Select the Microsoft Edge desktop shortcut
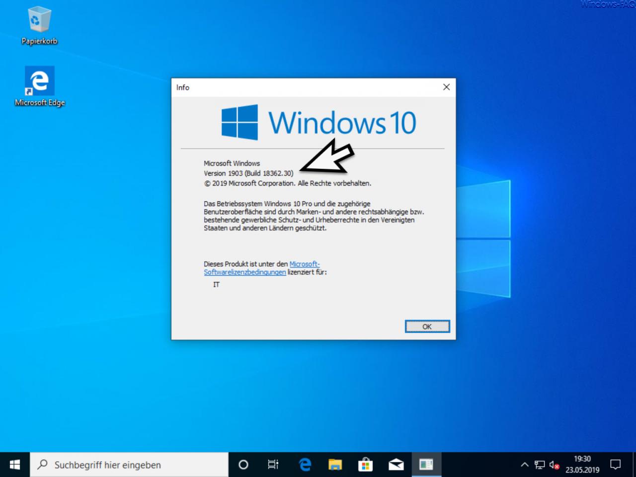The height and width of the screenshot is (477, 636). point(40,86)
